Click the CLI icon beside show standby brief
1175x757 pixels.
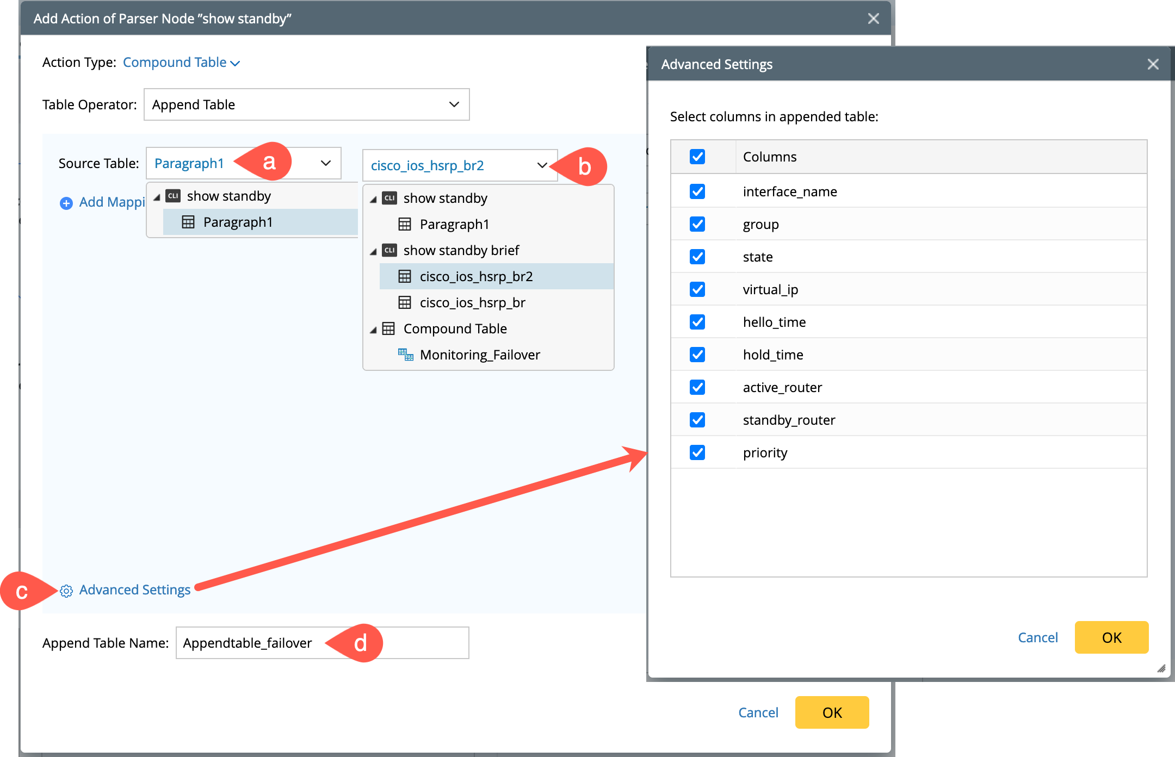pos(389,251)
